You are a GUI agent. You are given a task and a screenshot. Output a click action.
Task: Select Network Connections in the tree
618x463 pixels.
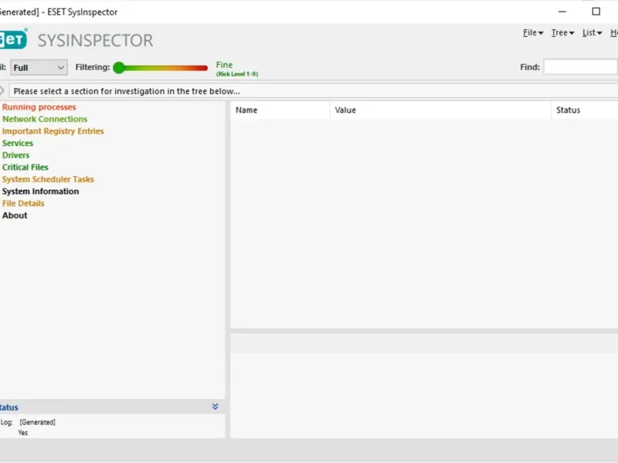(x=45, y=119)
